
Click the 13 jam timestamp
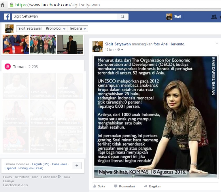pyautogui.click(x=109, y=49)
